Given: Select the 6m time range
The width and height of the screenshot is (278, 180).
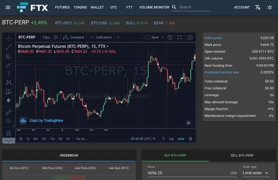Looking at the screenshot, I should [36, 139].
